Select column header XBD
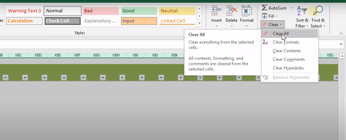This screenshot has width=346, height=140. click(x=38, y=55)
